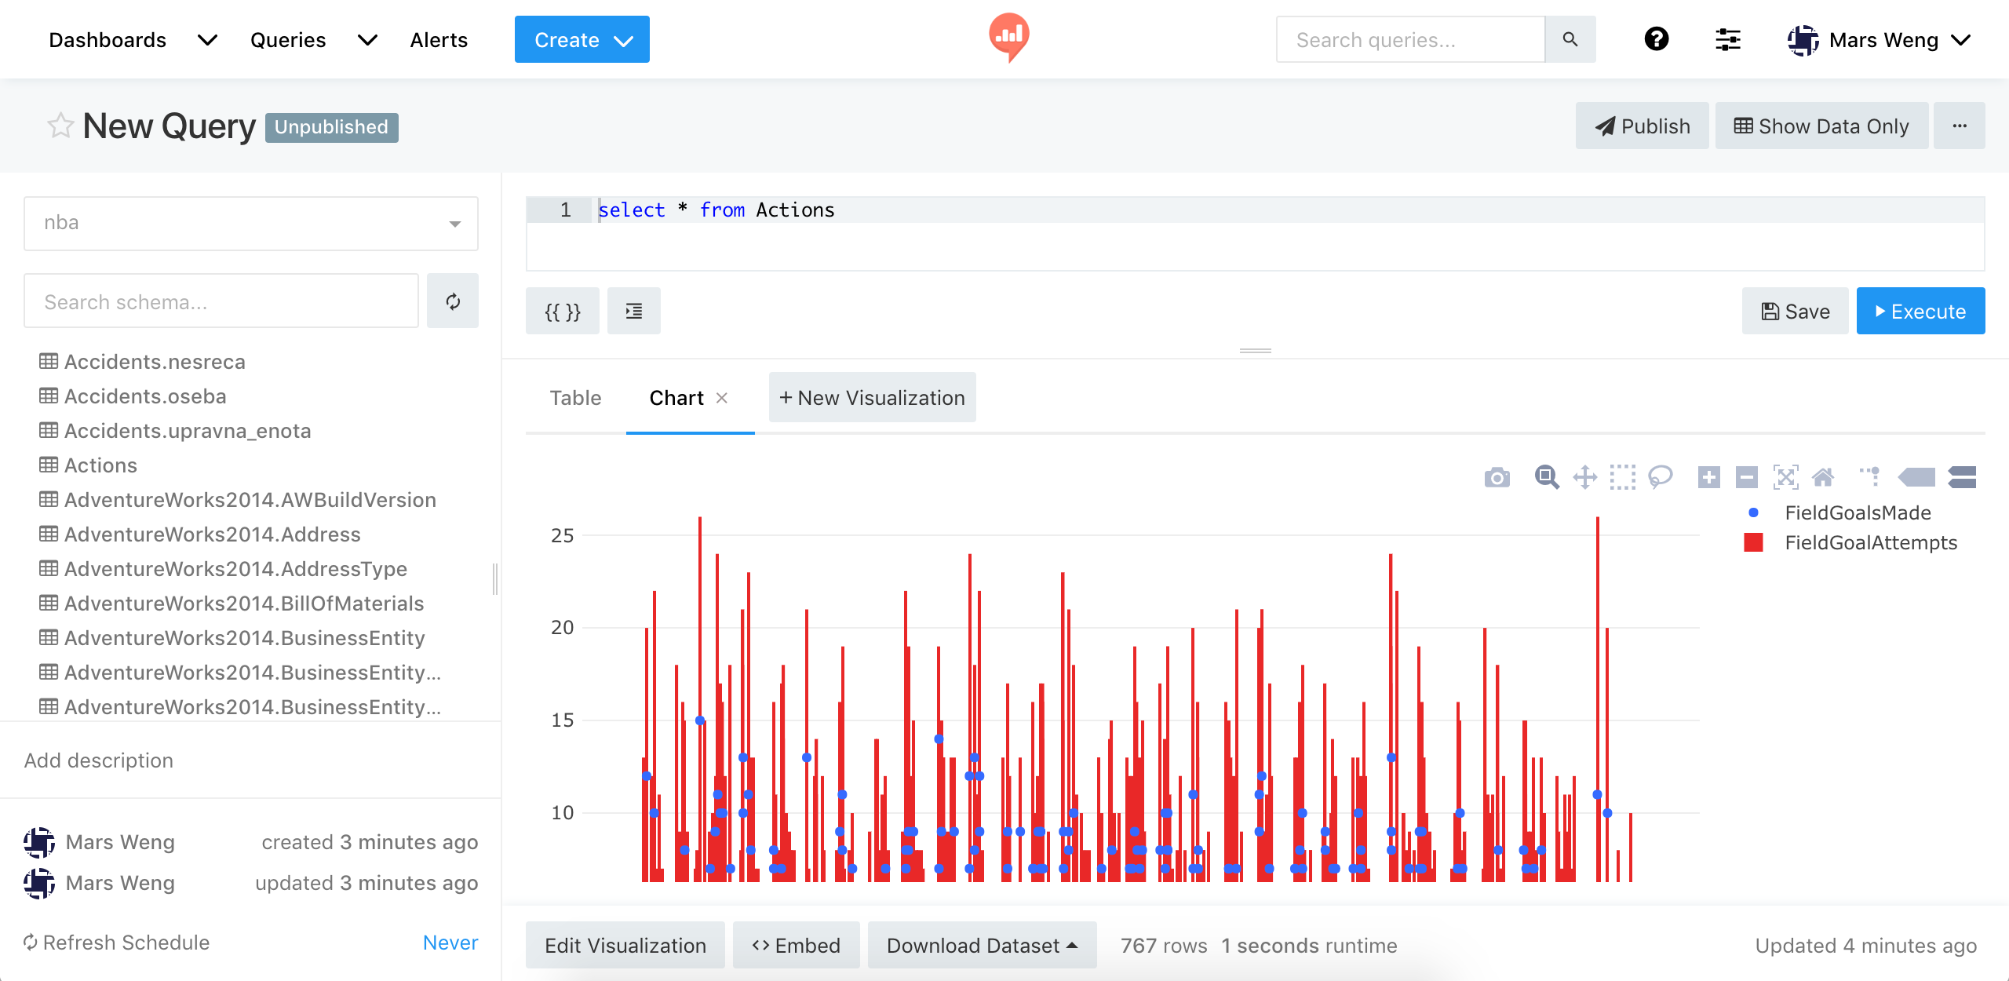
Task: Click the camera download plot icon
Action: click(1497, 477)
